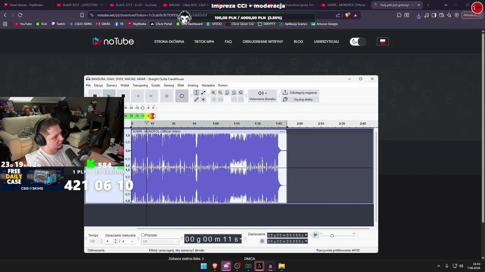The image size is (485, 272).
Task: Select the Multi-tool asterisk icon
Action: [x=203, y=99]
